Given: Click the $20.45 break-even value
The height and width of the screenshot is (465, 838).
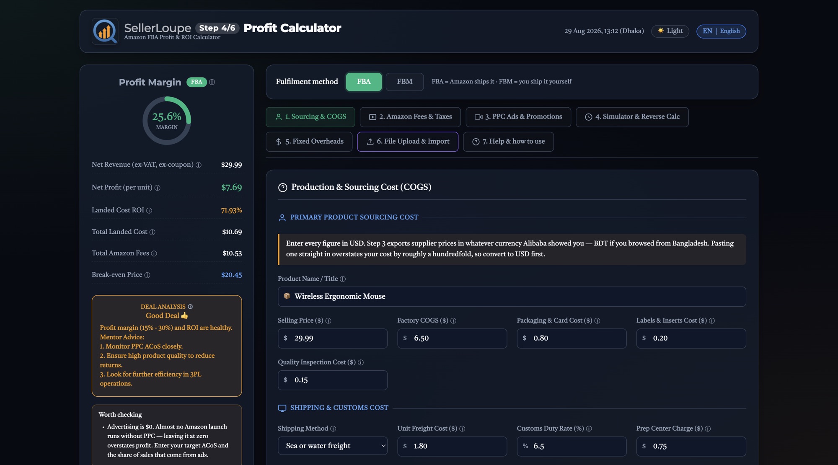Looking at the screenshot, I should (x=231, y=275).
